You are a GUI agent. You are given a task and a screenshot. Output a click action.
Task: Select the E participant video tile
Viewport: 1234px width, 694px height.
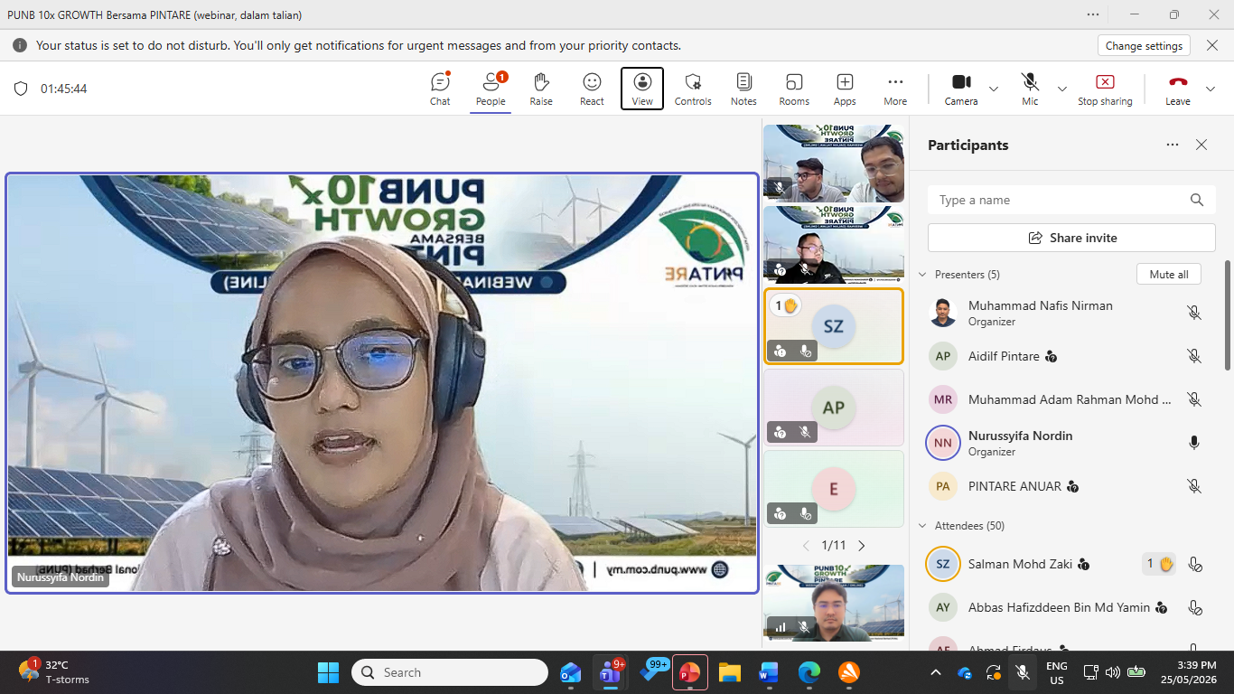coord(834,489)
